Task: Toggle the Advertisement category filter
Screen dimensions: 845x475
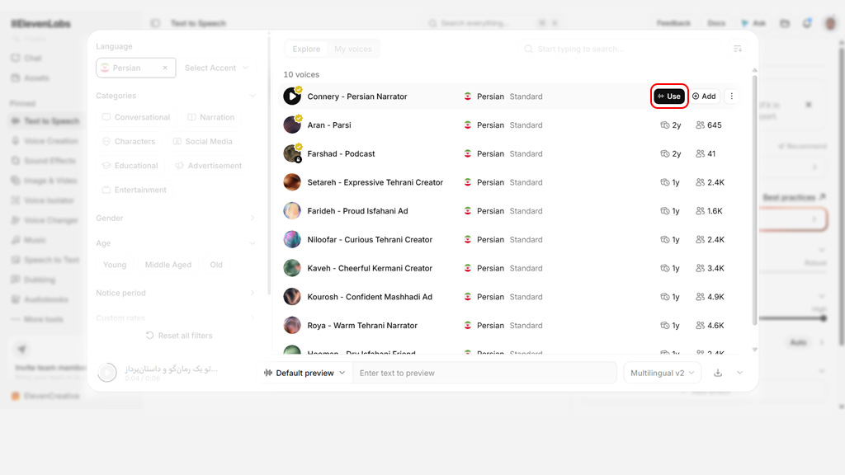Action: tap(209, 165)
